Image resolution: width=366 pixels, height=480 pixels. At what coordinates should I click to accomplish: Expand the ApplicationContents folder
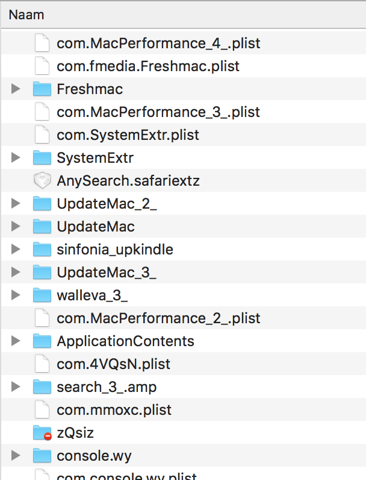click(x=16, y=341)
